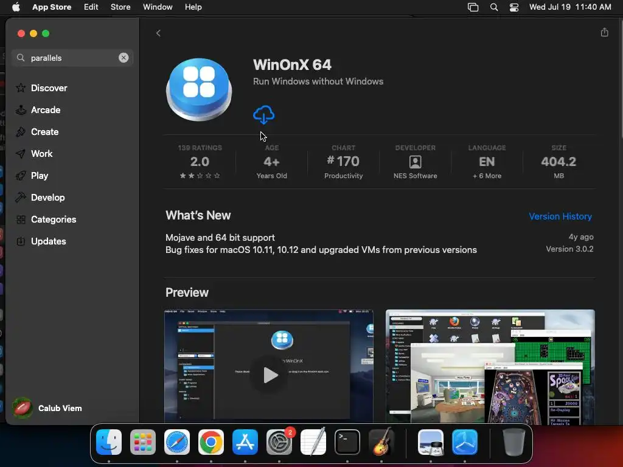Click the Updates download icon
This screenshot has height=467, width=623.
point(21,241)
